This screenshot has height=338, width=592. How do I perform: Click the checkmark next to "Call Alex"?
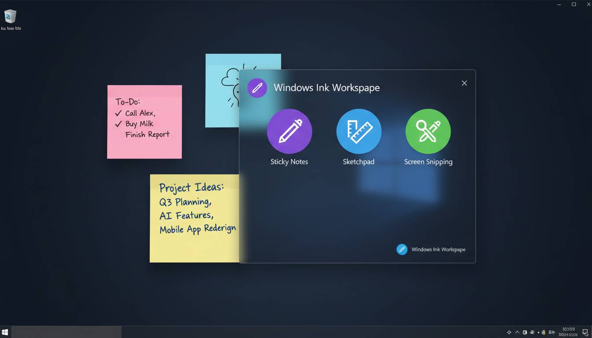118,113
